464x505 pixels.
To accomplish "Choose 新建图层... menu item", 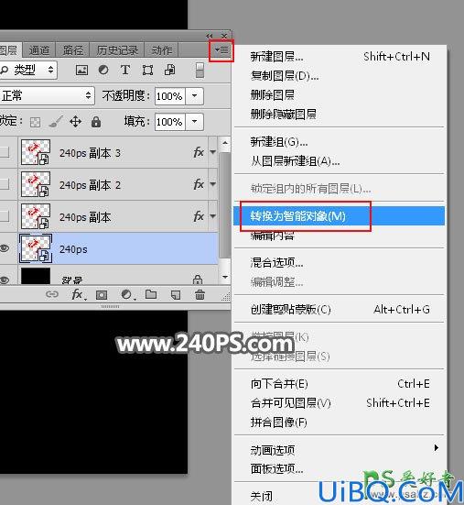I will [339, 57].
